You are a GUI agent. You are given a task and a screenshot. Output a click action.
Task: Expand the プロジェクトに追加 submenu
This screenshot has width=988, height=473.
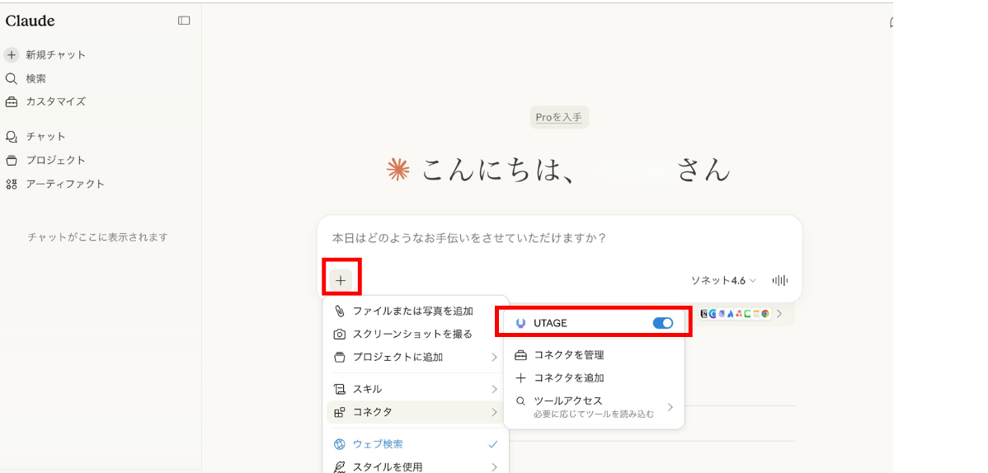[416, 358]
